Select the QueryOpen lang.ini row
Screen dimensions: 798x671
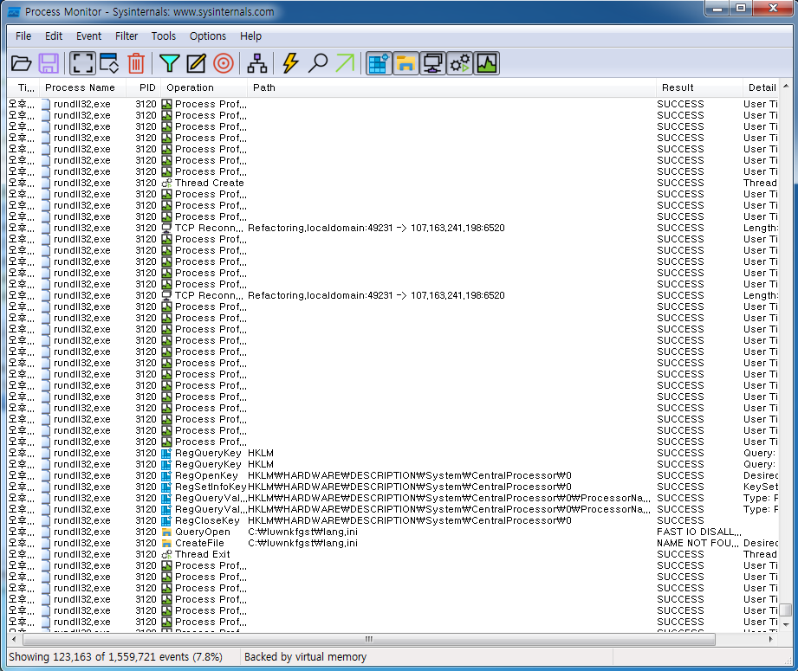(x=393, y=532)
